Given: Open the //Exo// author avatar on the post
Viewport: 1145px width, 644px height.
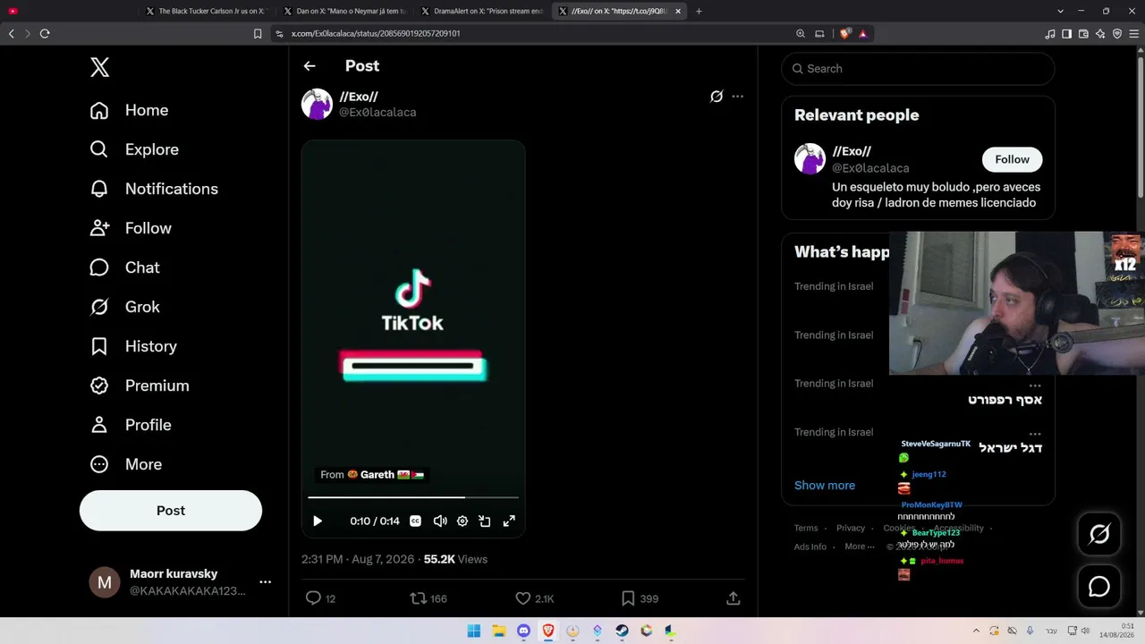Looking at the screenshot, I should 317,104.
